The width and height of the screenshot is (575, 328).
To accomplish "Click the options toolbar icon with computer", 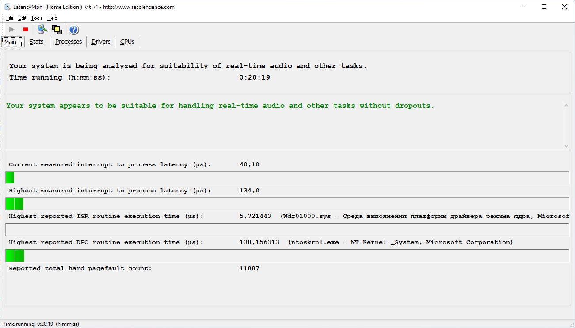I will 42,30.
